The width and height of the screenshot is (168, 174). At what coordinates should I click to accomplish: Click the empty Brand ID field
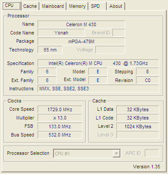coord(119,33)
